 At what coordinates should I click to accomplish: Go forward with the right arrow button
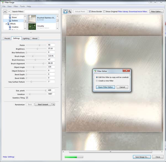point(9,11)
